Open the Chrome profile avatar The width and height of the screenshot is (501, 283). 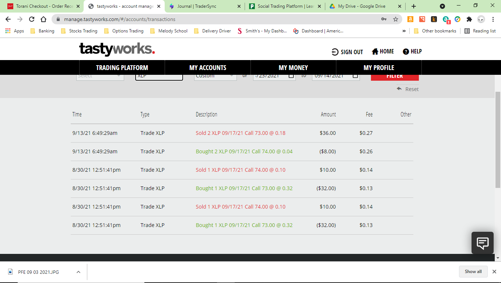481,19
